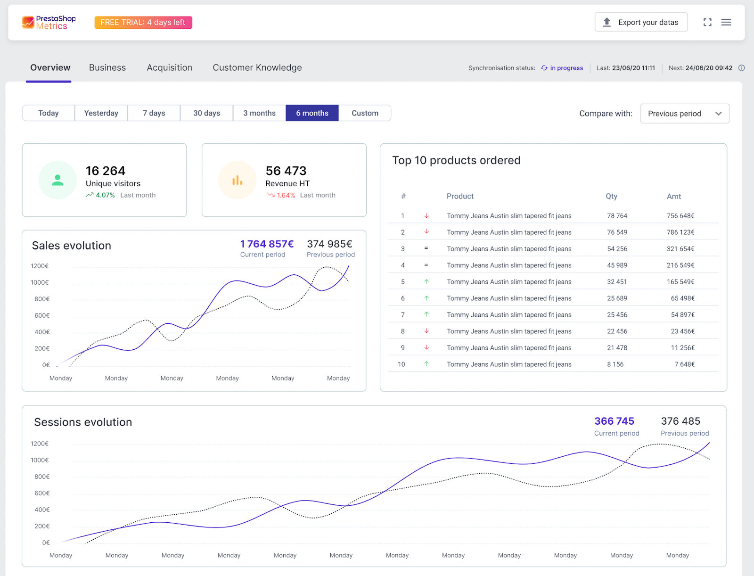Choose the Custom date range option

pos(365,113)
